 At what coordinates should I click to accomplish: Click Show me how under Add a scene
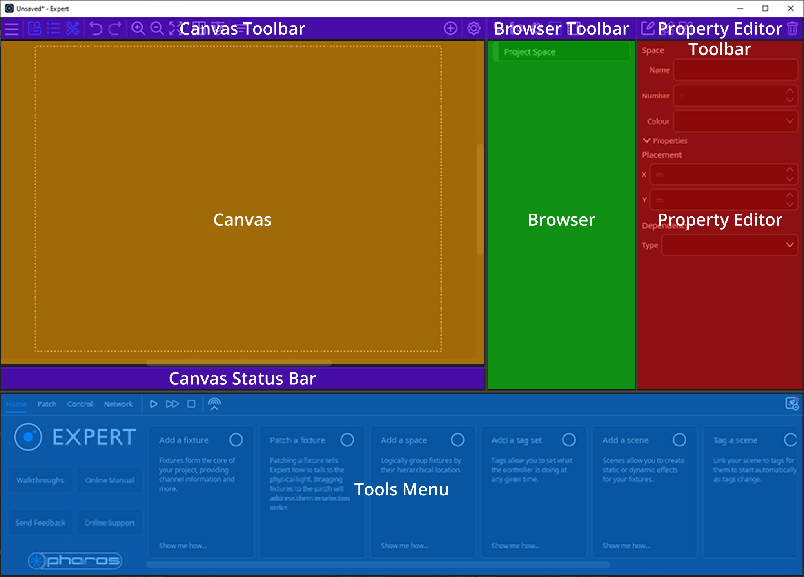626,546
